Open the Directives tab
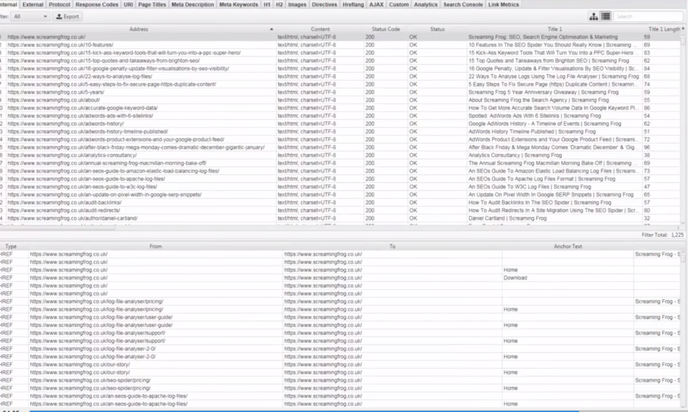 coord(324,4)
